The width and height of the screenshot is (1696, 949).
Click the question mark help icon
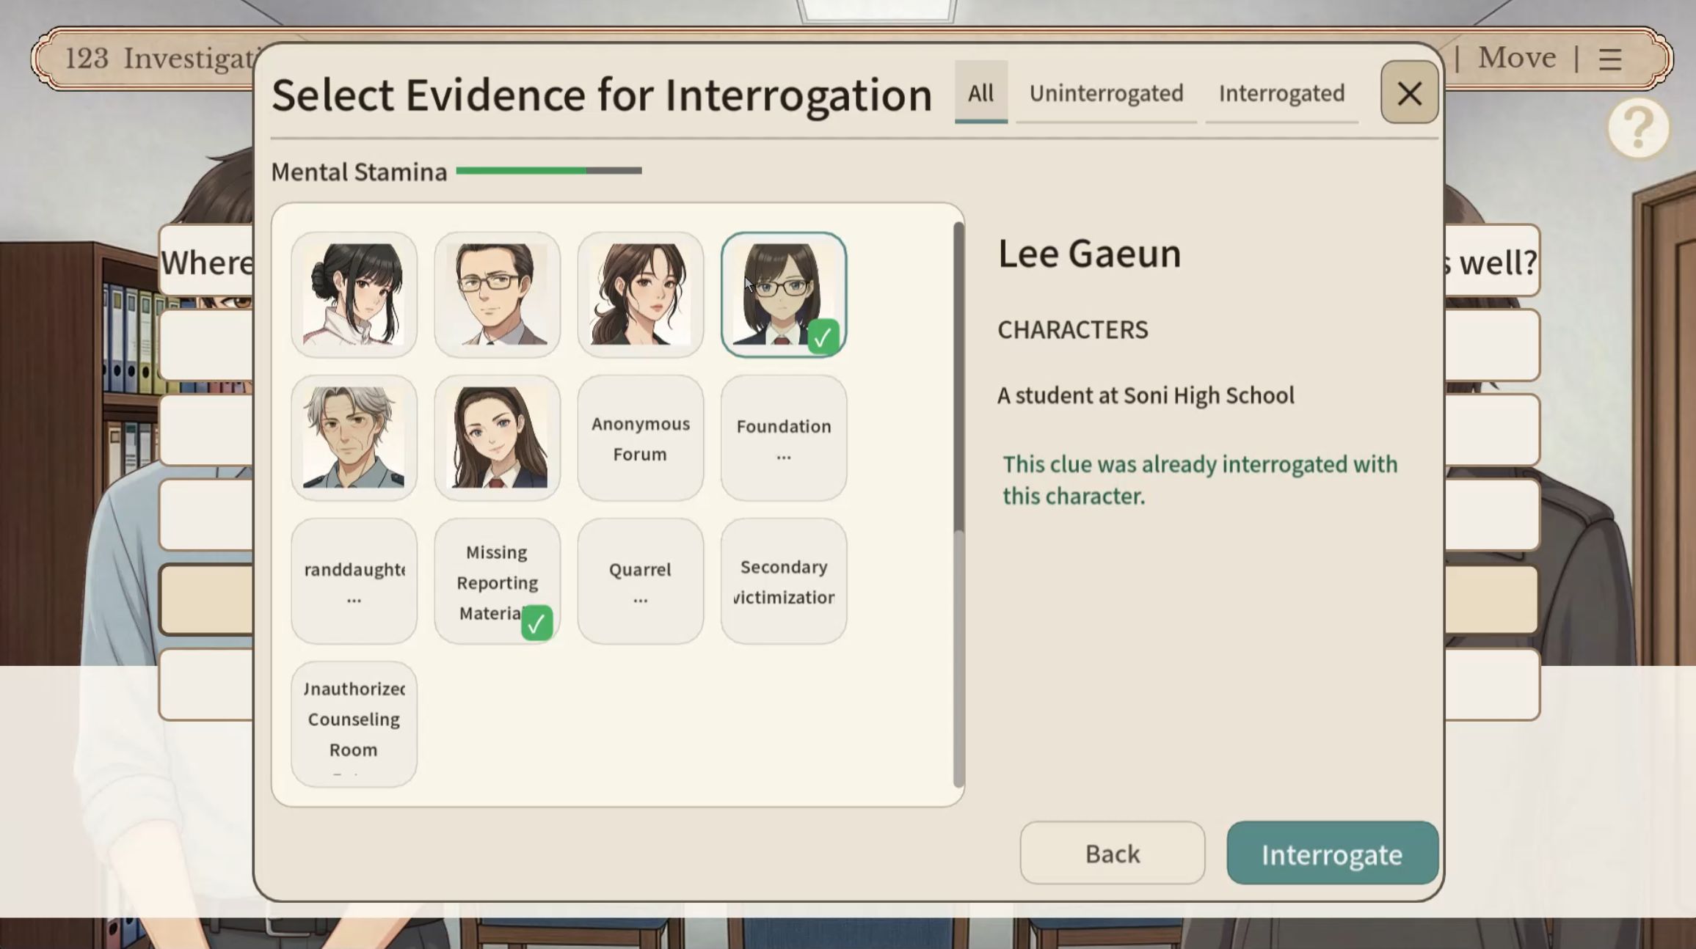click(x=1638, y=128)
